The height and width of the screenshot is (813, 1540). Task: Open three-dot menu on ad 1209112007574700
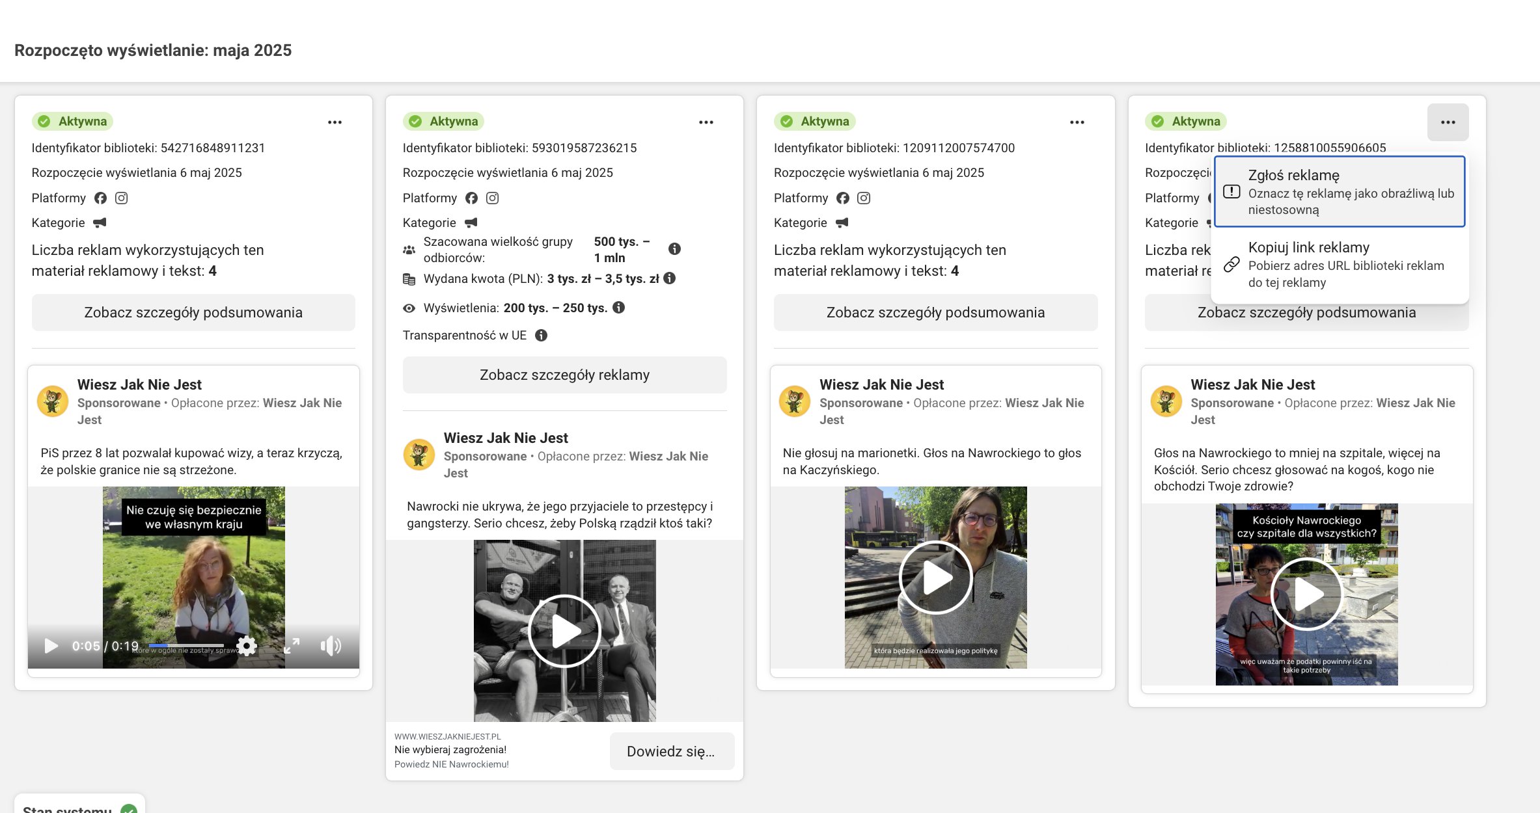point(1077,122)
